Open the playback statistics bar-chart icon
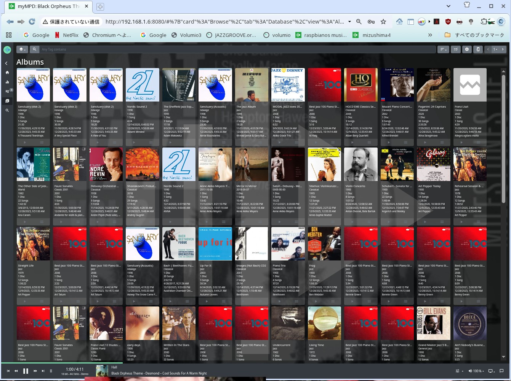Viewport: 511px width, 381px height. [7, 82]
